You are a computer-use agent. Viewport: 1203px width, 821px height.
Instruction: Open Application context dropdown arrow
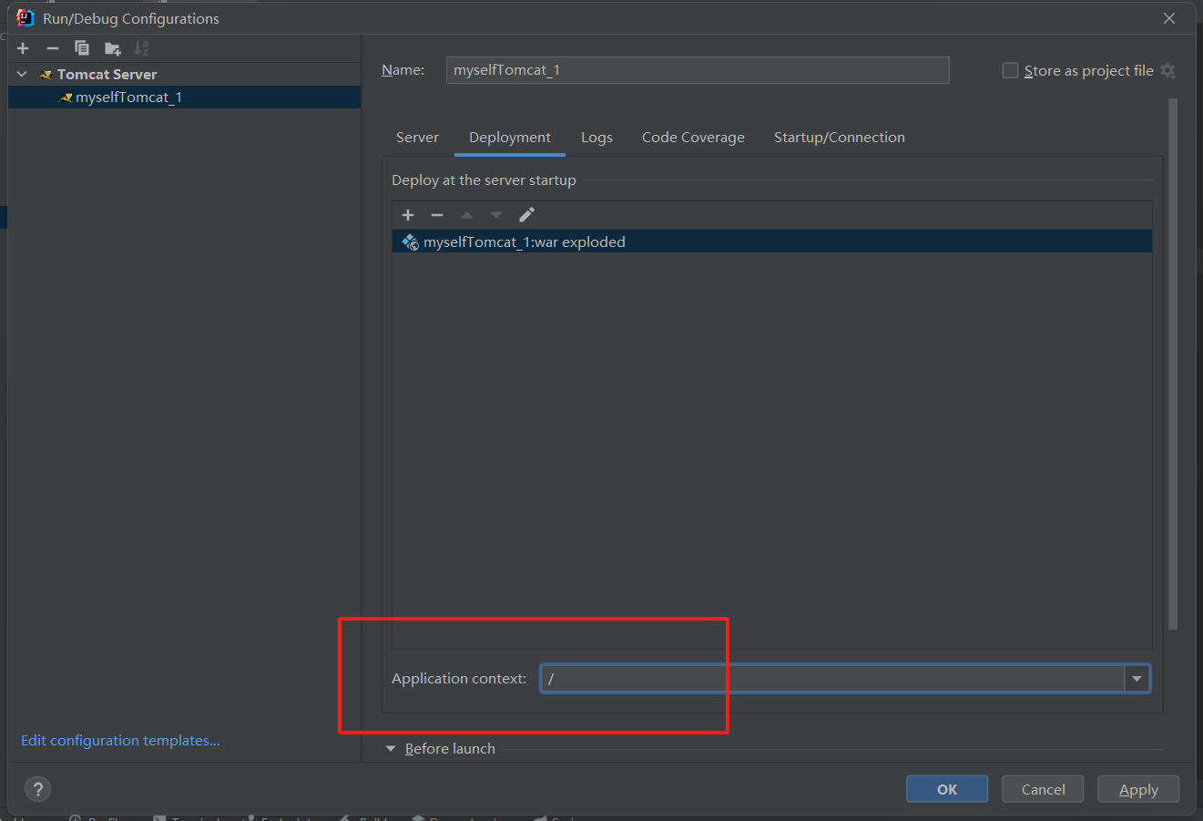[x=1137, y=679]
